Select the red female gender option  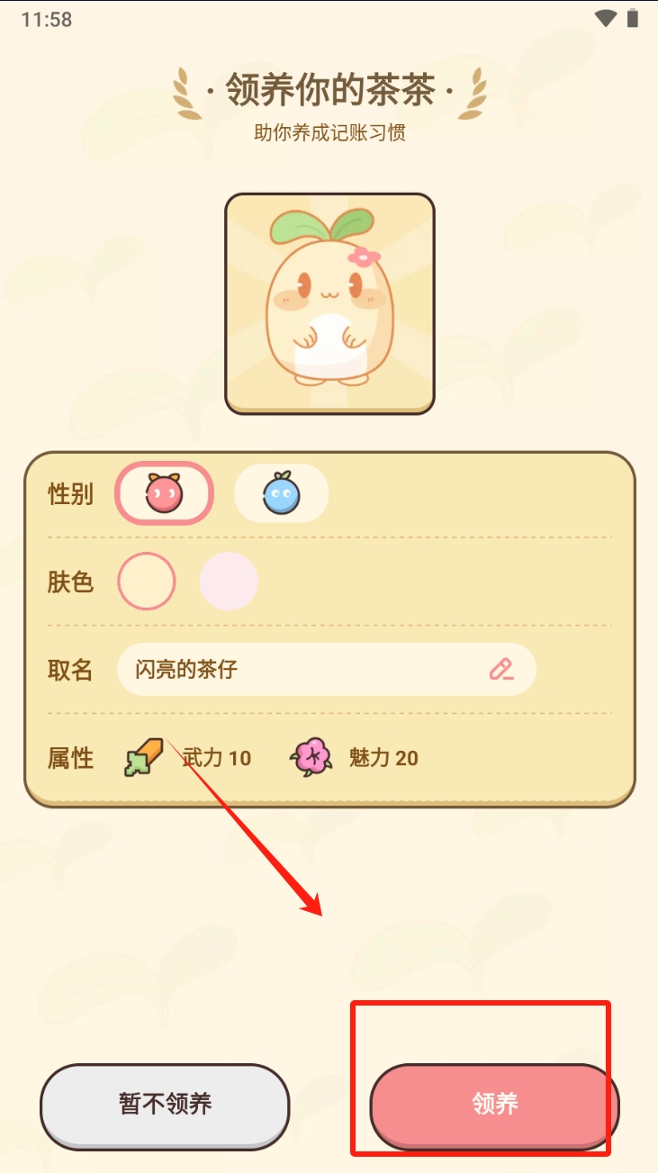[164, 494]
